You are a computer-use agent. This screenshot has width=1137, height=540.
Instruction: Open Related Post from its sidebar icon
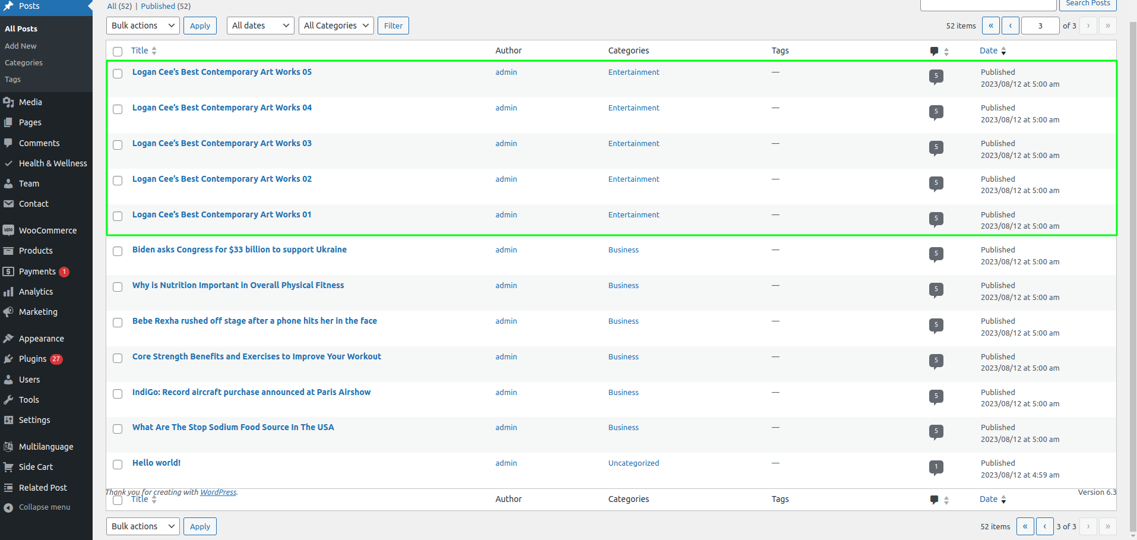[x=8, y=488]
